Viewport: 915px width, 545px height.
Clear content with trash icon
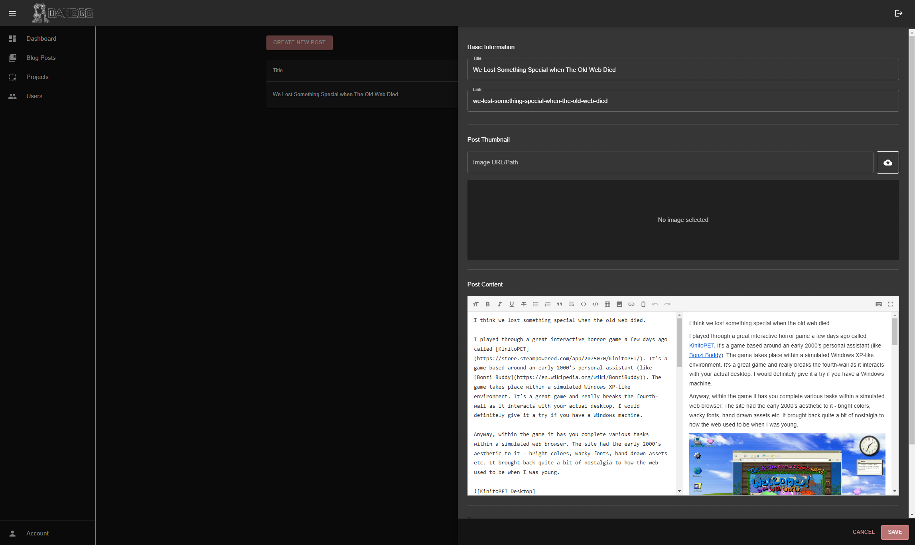643,304
